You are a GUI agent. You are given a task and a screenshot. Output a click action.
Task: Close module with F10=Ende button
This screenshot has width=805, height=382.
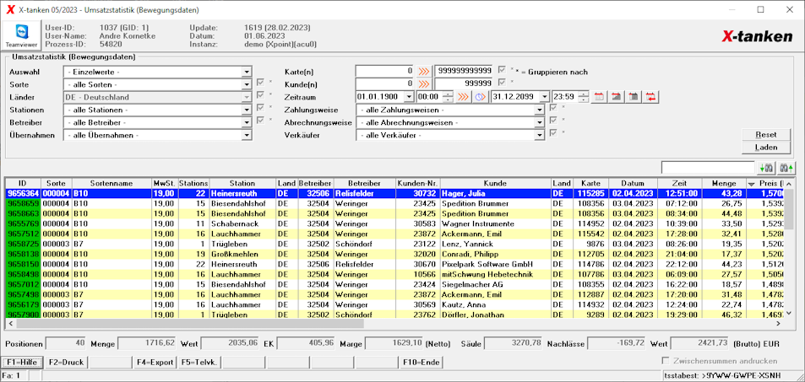point(421,362)
